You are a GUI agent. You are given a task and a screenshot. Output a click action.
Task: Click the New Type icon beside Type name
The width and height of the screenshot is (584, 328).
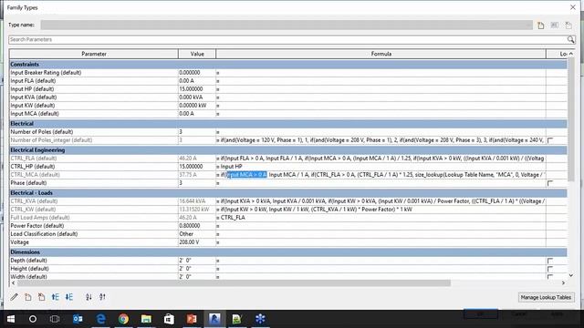pyautogui.click(x=540, y=26)
